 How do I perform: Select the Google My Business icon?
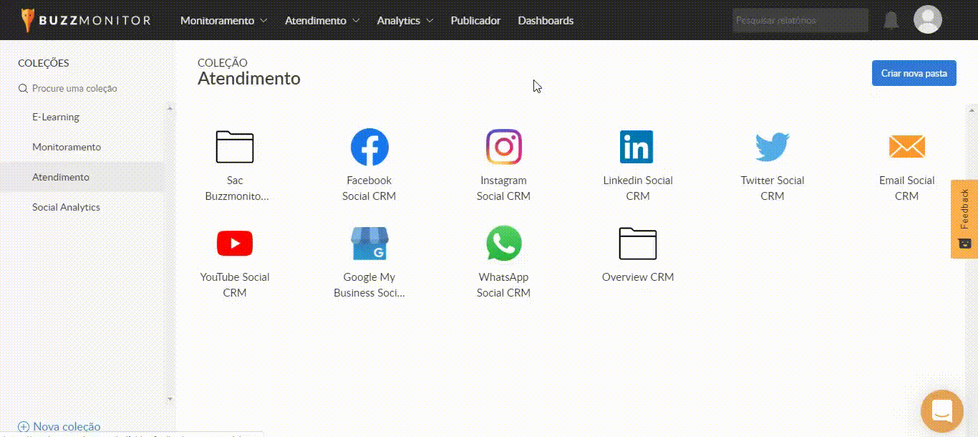[x=369, y=244]
